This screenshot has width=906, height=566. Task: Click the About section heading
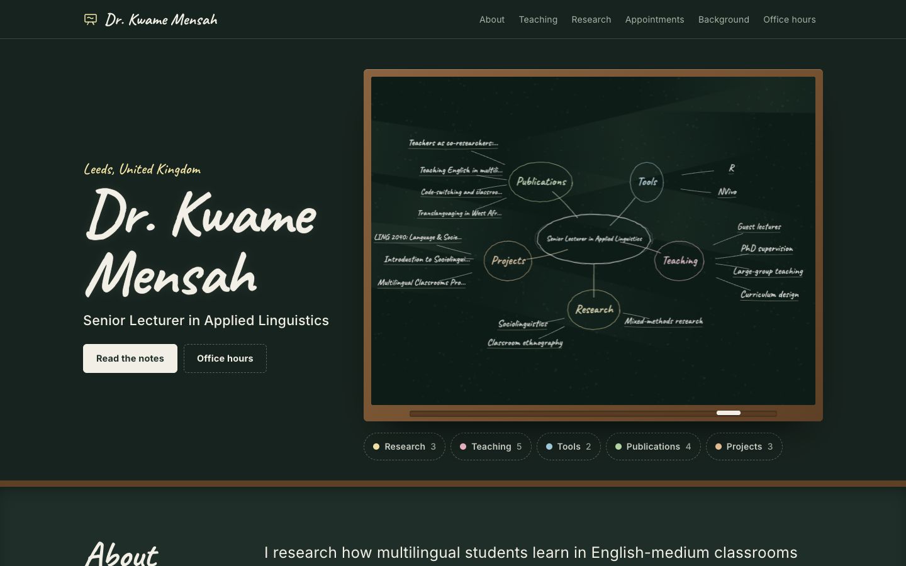tap(121, 553)
